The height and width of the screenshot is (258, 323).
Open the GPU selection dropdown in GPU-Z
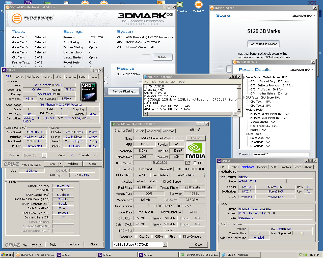(165, 244)
